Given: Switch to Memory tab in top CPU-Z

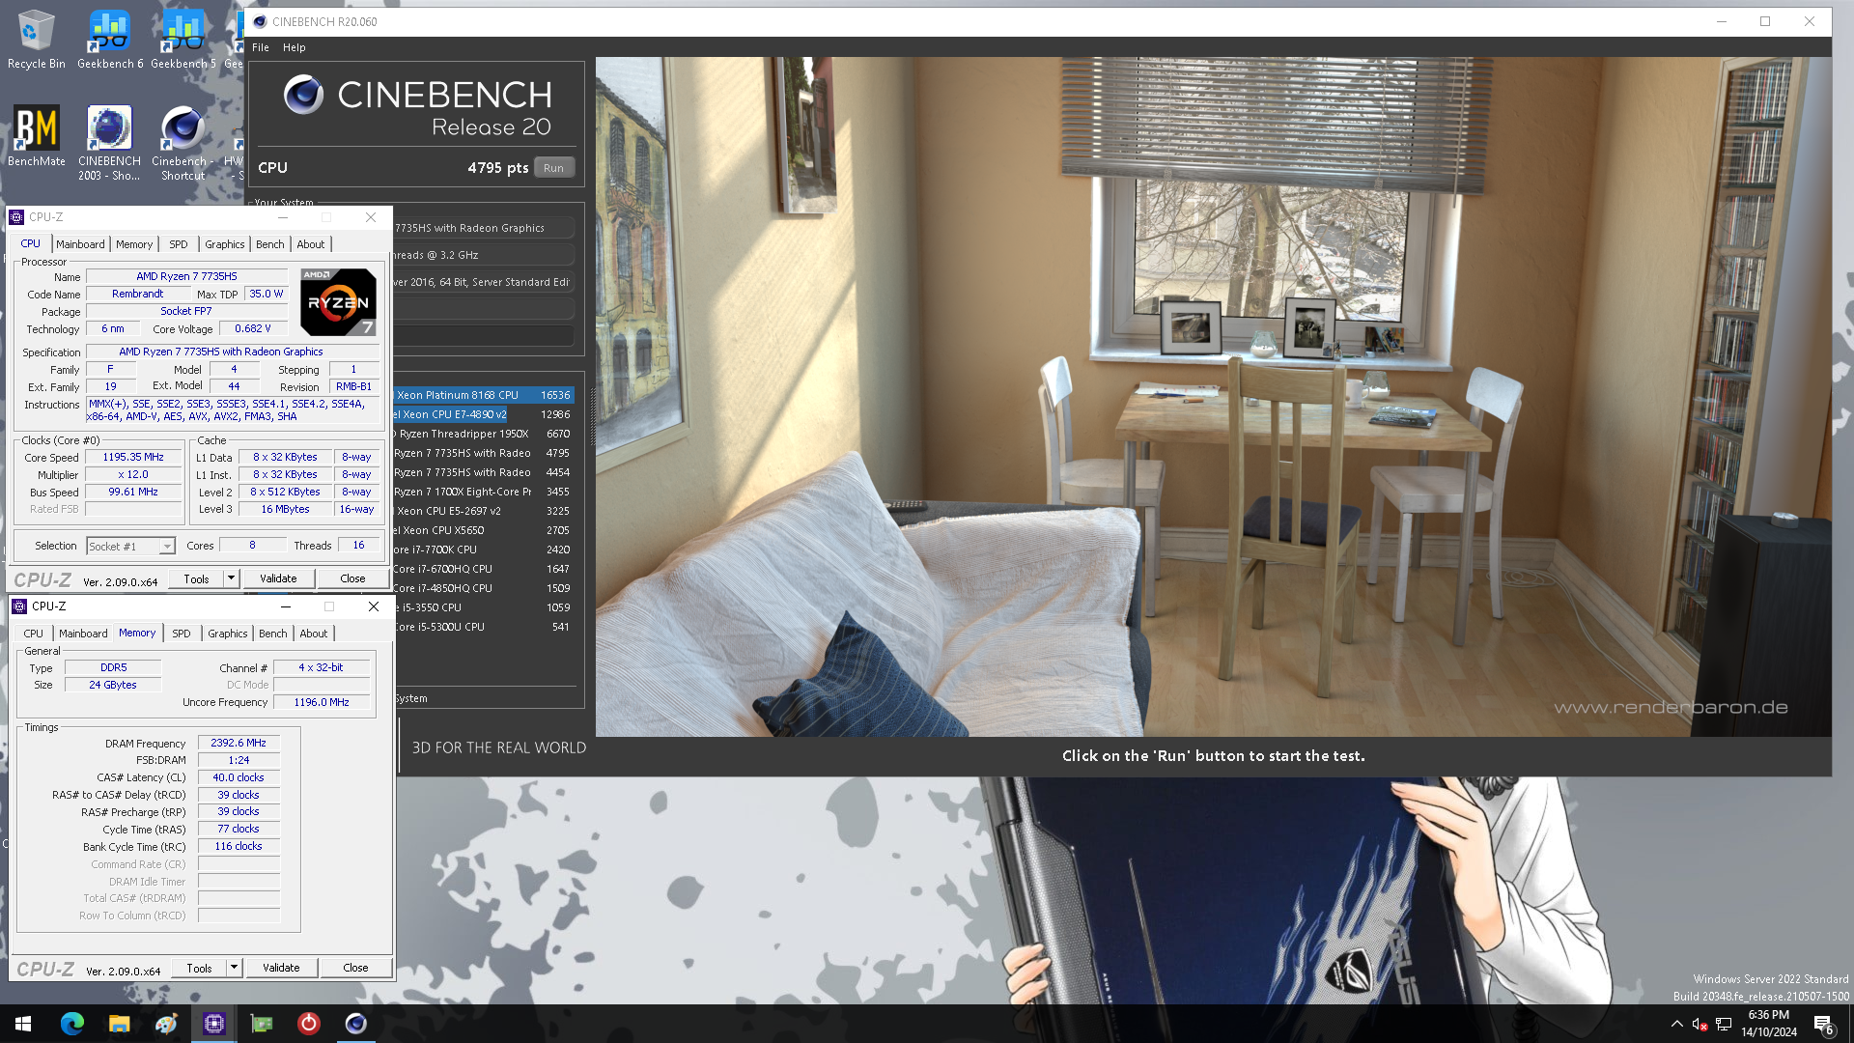Looking at the screenshot, I should point(134,244).
